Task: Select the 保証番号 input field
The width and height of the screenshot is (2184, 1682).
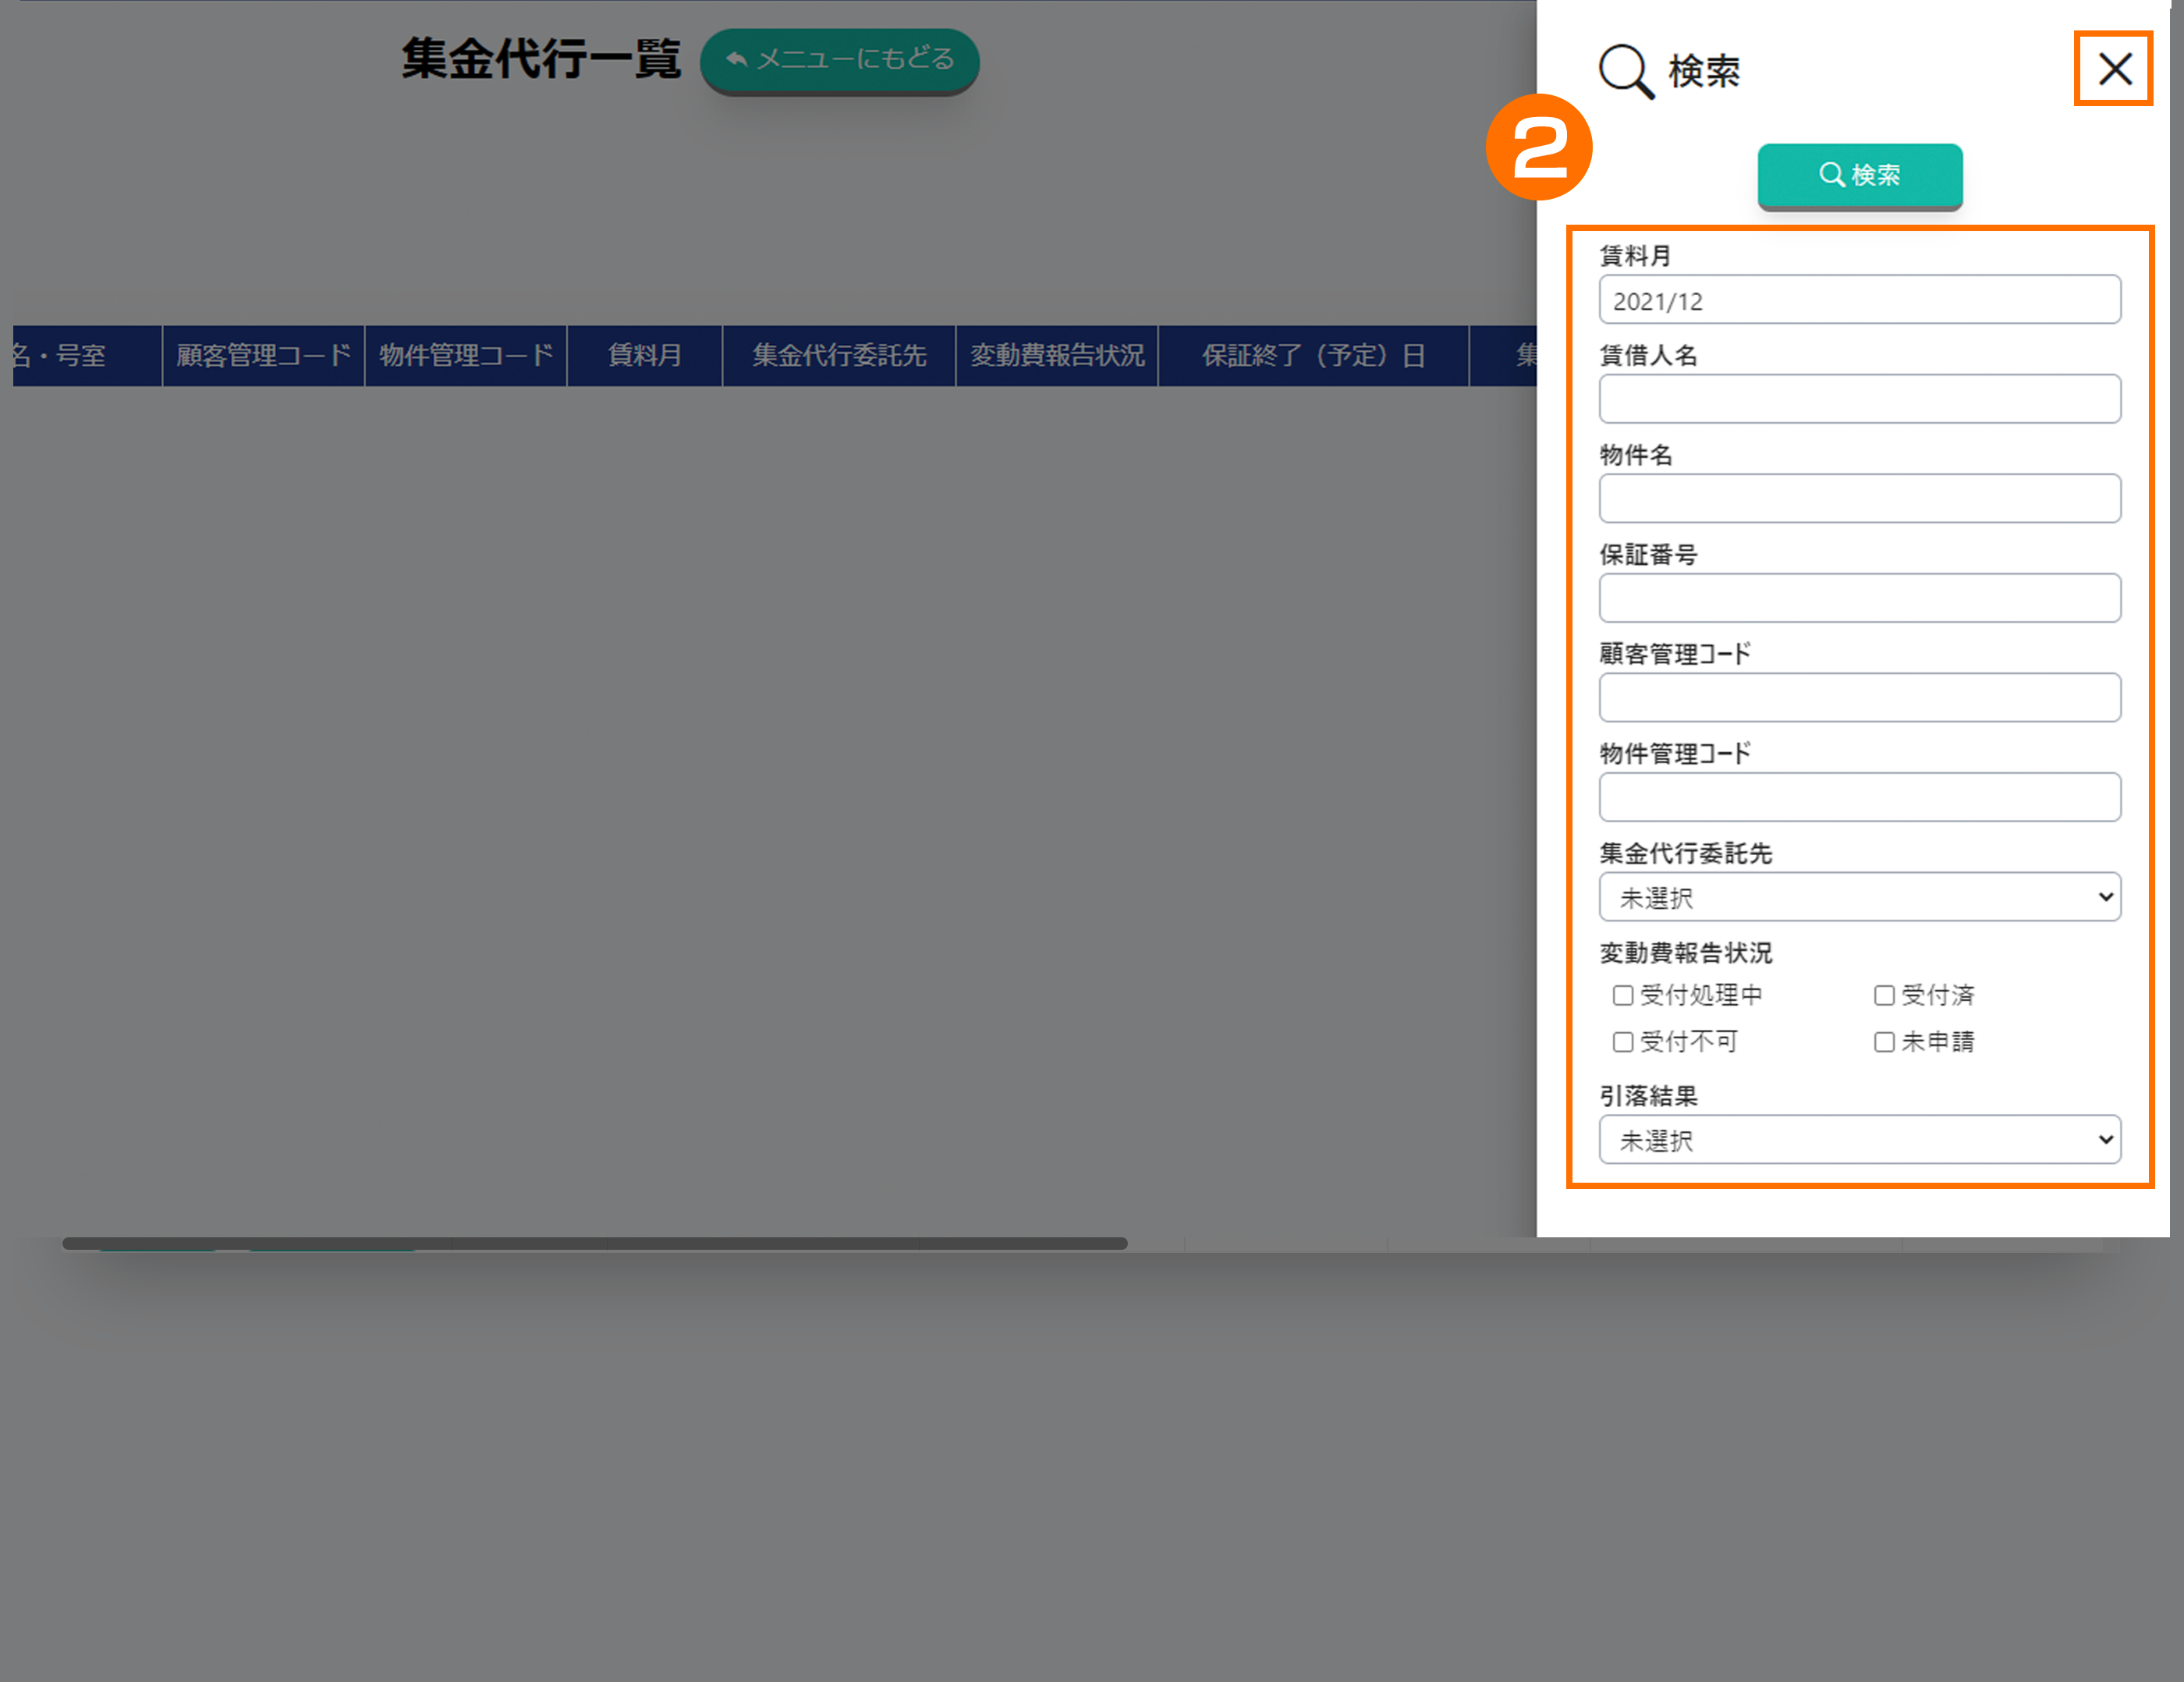Action: (x=1859, y=598)
